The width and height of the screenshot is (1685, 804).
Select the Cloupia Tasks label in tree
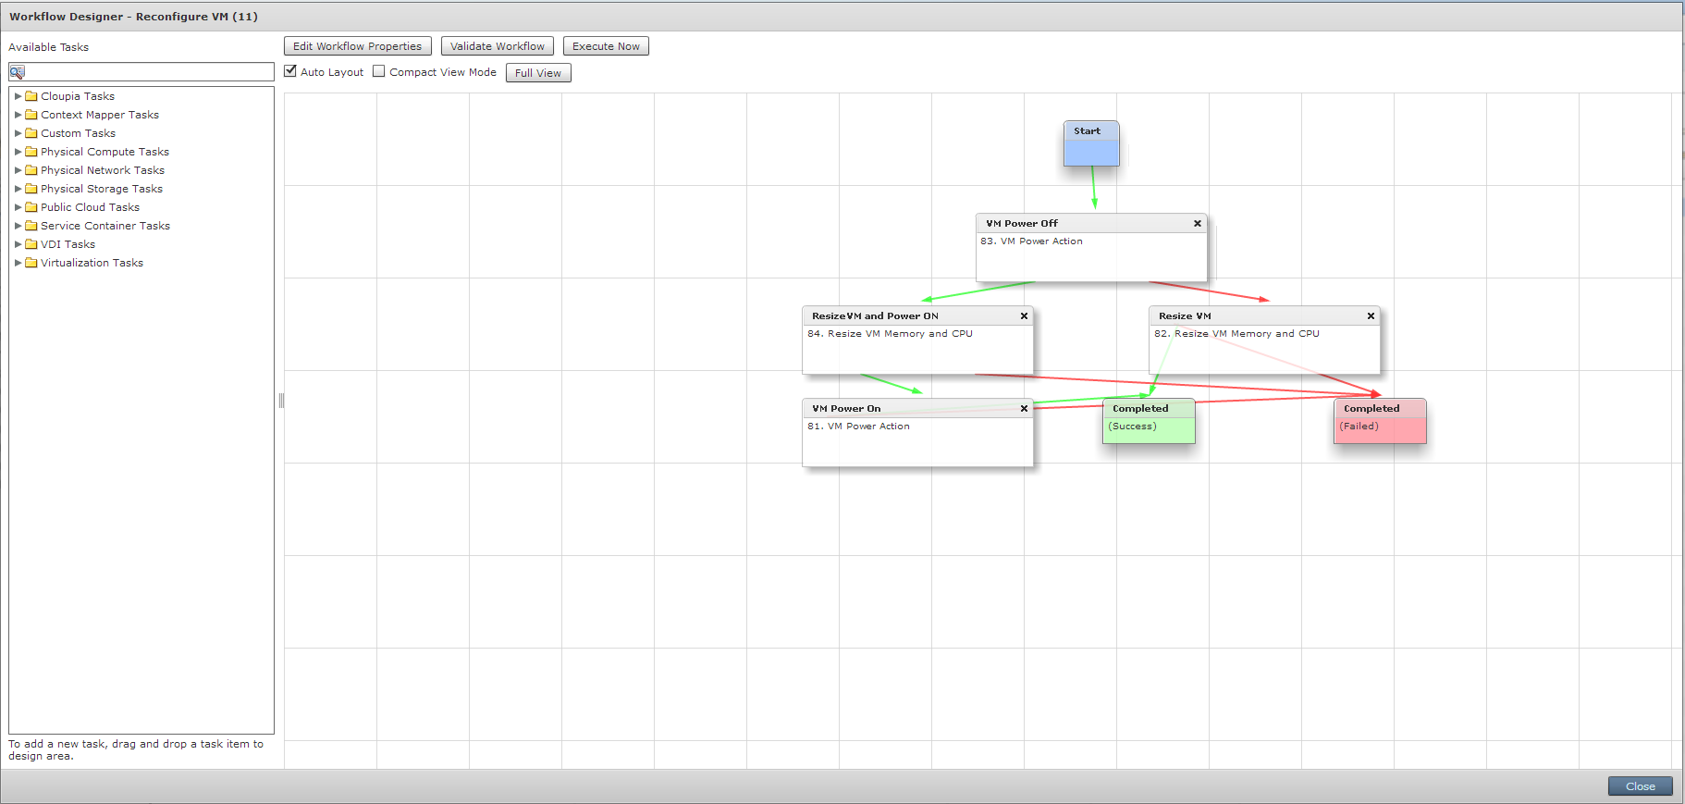78,96
